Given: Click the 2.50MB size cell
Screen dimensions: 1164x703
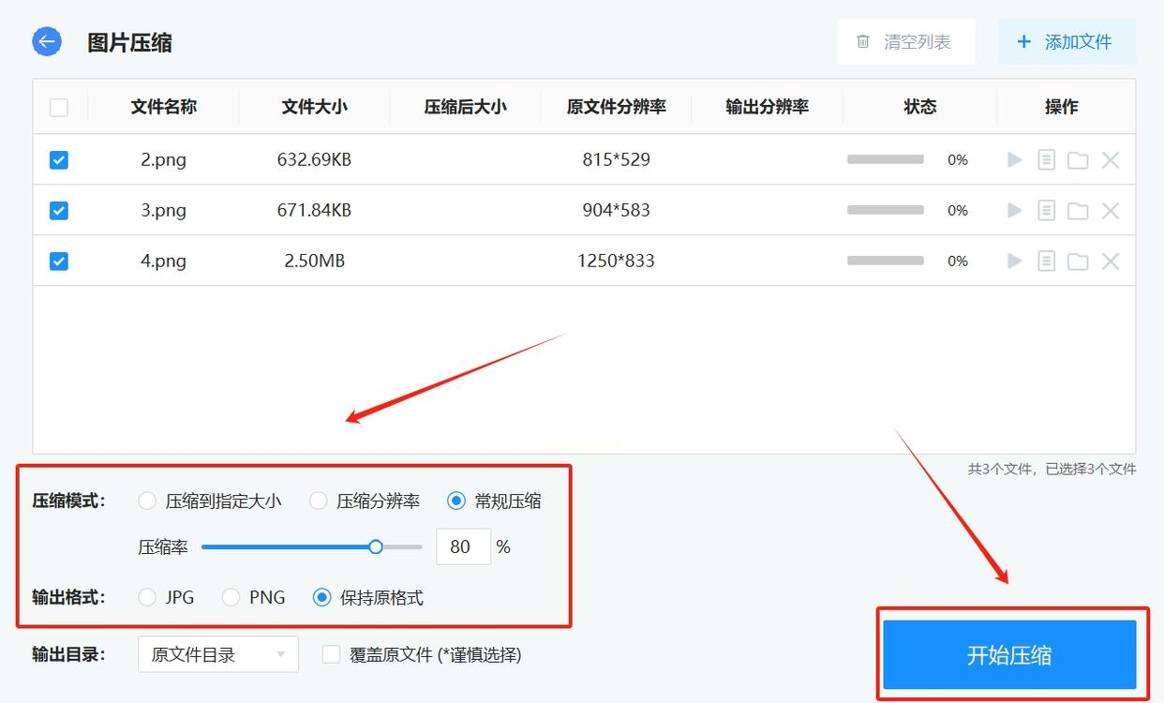Looking at the screenshot, I should pyautogui.click(x=315, y=262).
